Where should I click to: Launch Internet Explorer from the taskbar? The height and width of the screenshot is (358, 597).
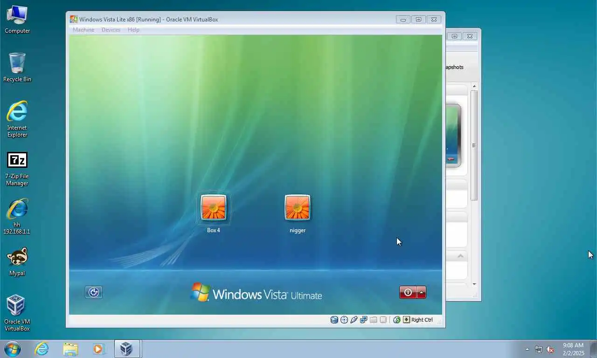click(x=42, y=349)
